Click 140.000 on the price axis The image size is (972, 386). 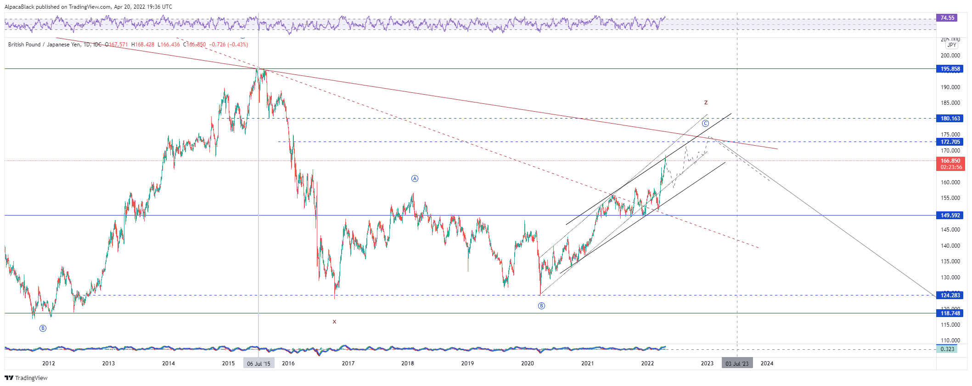click(x=950, y=246)
